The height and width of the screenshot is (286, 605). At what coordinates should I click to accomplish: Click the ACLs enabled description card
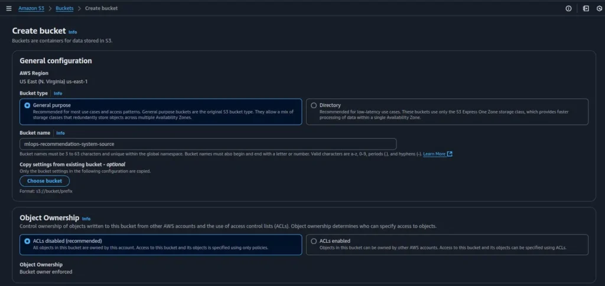[447, 245]
